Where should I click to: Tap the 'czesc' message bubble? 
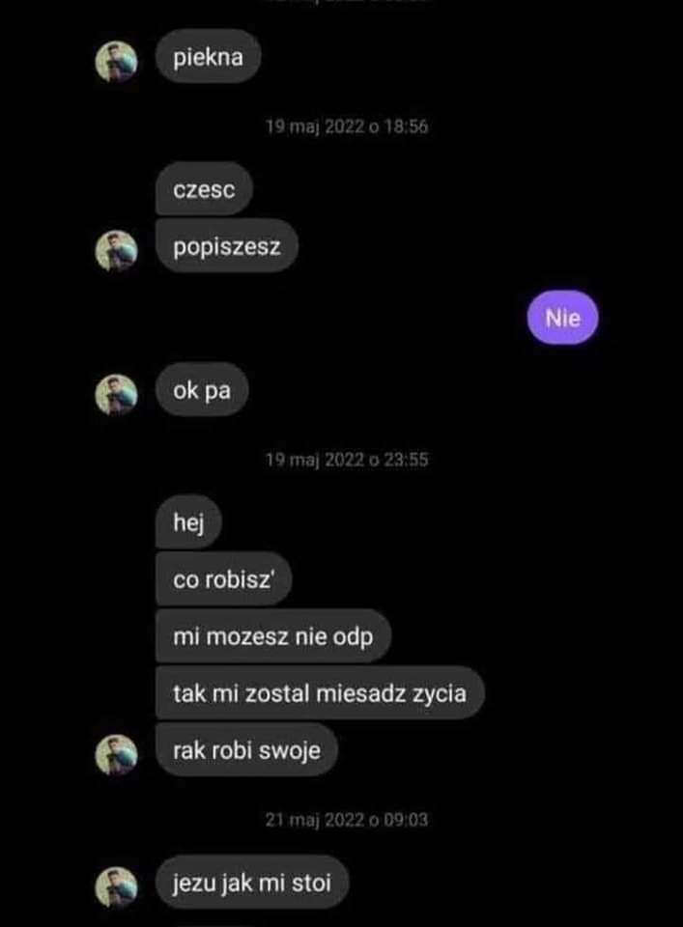pos(204,189)
